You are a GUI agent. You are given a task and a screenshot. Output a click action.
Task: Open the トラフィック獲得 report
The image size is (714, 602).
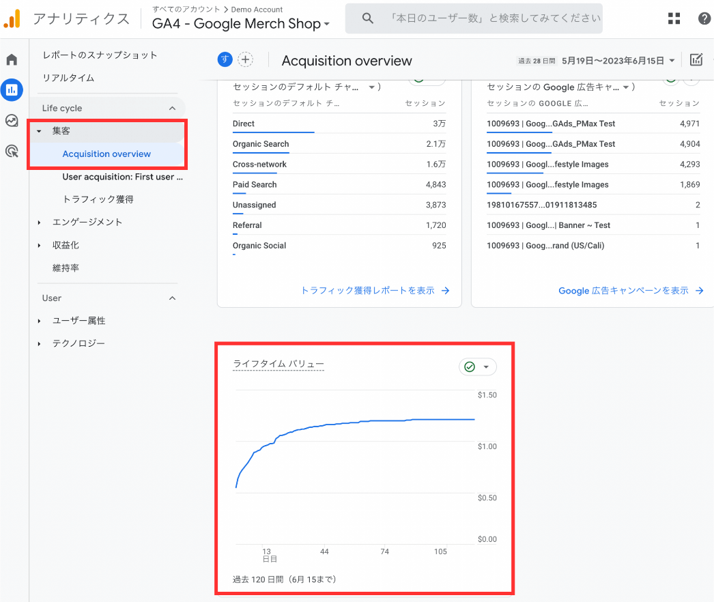click(x=98, y=199)
